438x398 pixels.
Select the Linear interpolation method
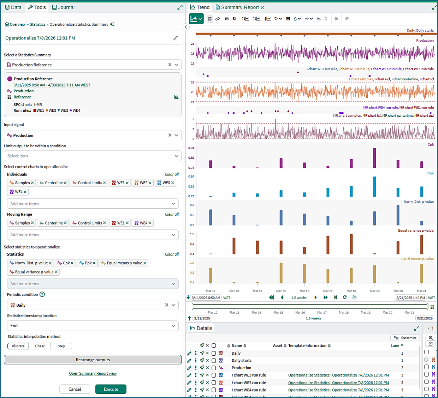click(x=40, y=346)
